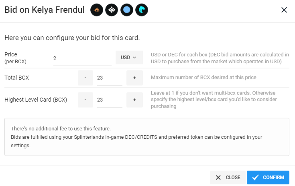Screen dimensions: 295x186
Task: Click the white diamond ornament icon
Action: tap(112, 10)
